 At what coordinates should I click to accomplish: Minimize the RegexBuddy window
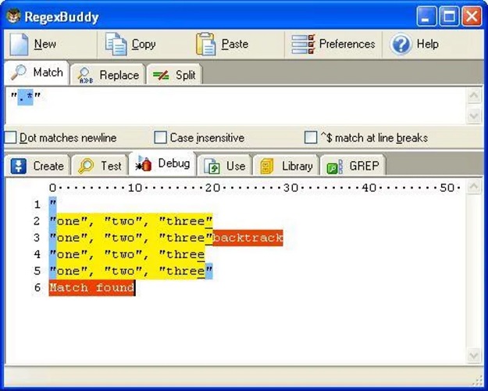426,16
